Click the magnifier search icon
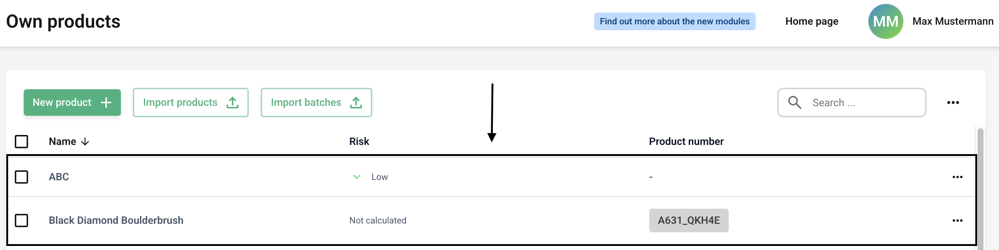This screenshot has width=999, height=250. point(794,103)
